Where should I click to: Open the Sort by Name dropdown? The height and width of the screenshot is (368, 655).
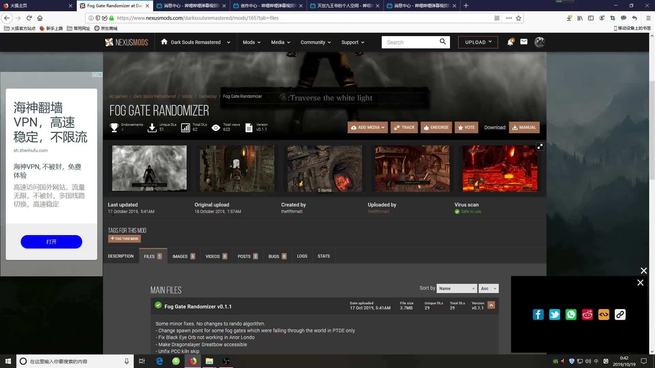coord(457,288)
